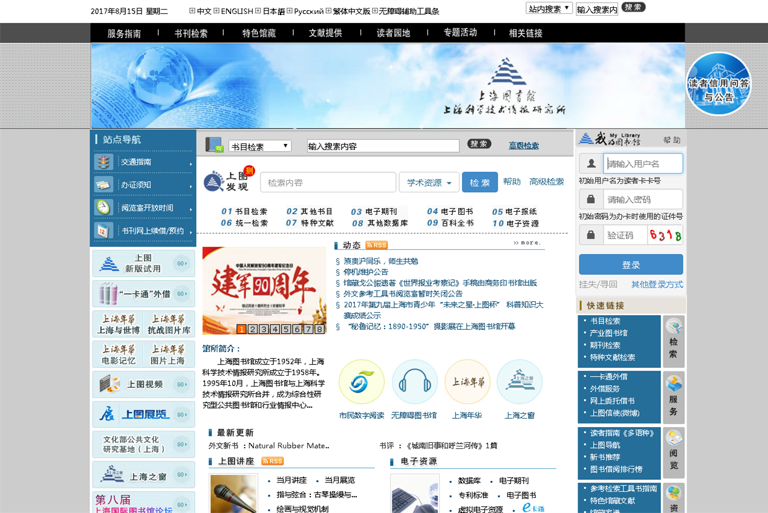768x513 pixels.
Task: Click the 我的图书馆 My Library logo
Action: [x=610, y=139]
